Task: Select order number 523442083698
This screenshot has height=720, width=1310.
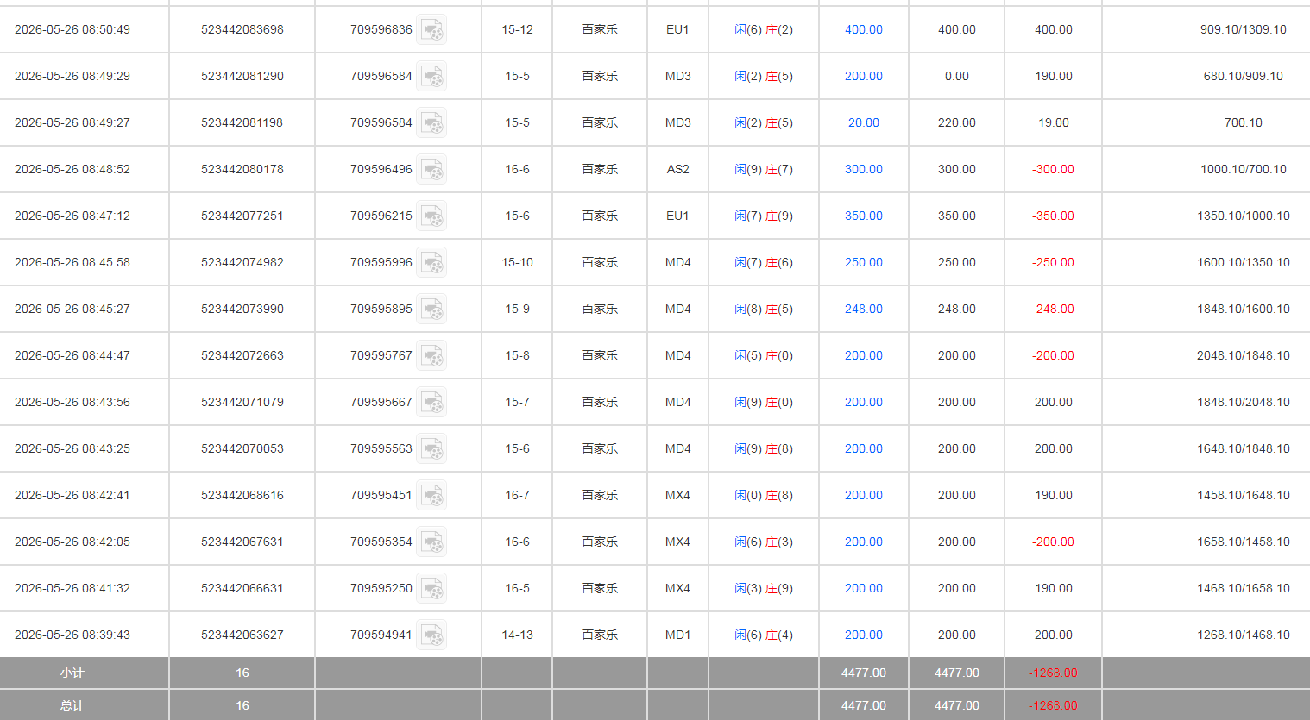Action: (x=242, y=29)
